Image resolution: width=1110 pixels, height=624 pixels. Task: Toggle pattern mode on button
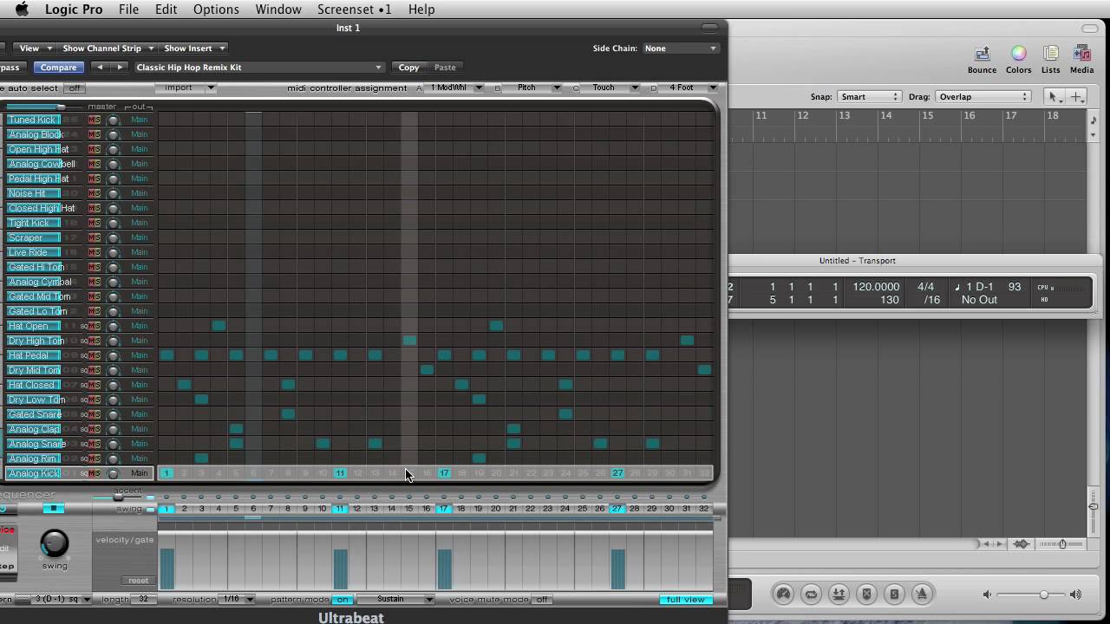[x=343, y=599]
